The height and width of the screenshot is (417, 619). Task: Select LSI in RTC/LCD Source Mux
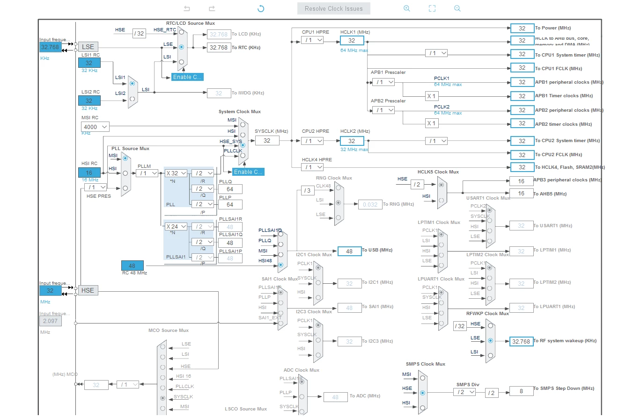(181, 62)
